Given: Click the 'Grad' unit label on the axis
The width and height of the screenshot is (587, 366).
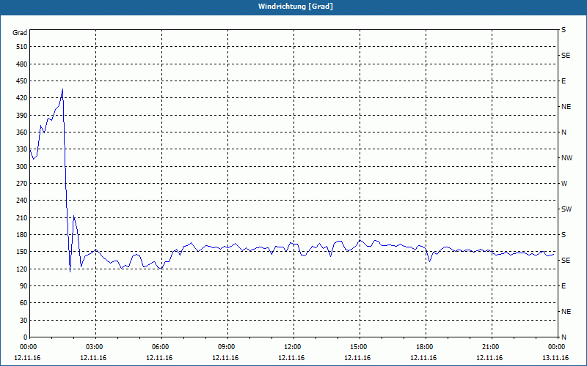Looking at the screenshot, I should [x=20, y=33].
